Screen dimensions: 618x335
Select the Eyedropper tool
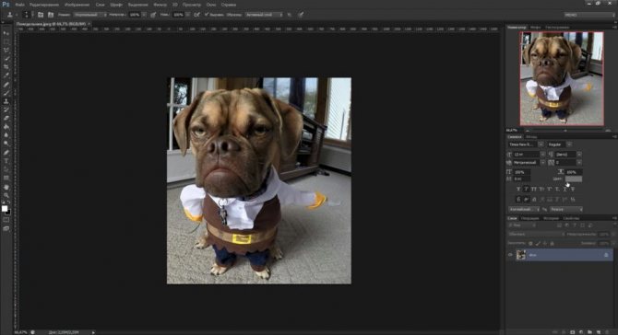click(x=6, y=75)
